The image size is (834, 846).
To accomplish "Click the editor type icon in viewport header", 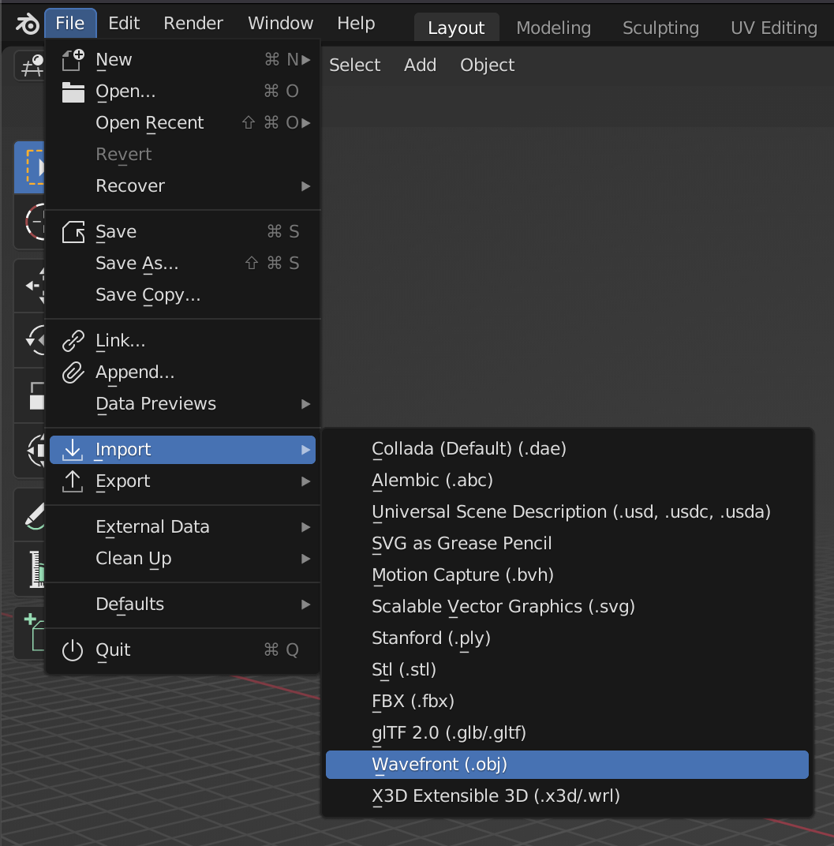I will click(x=32, y=66).
